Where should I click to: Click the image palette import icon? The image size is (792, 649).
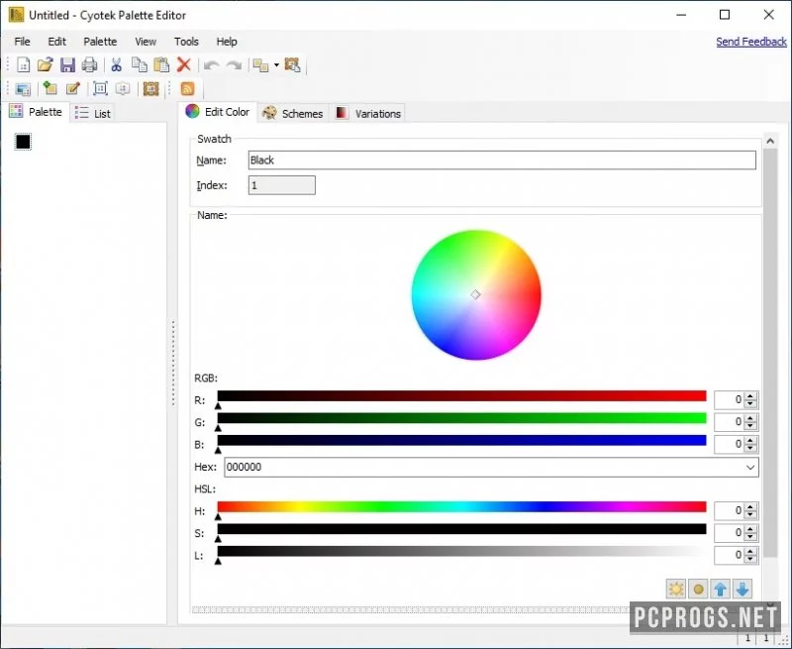(x=23, y=89)
